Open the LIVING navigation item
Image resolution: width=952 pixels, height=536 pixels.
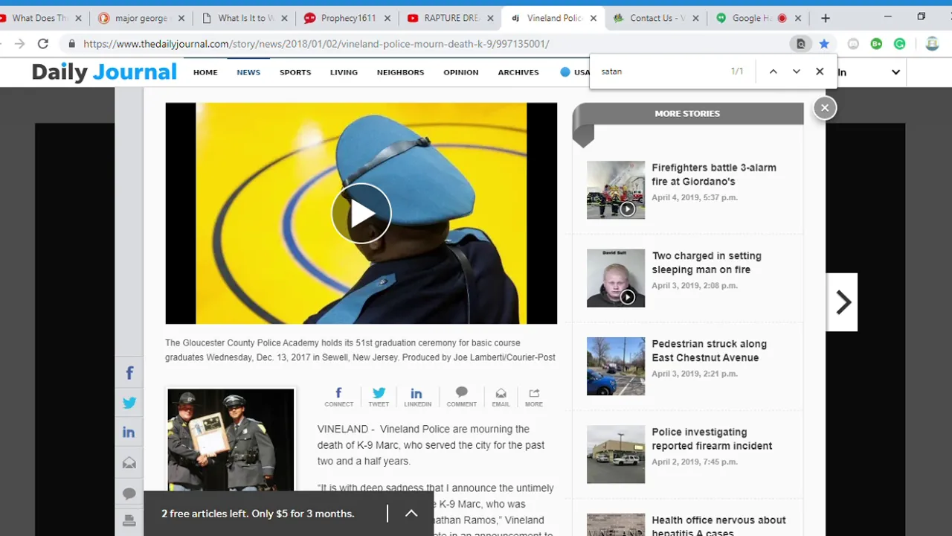point(344,72)
